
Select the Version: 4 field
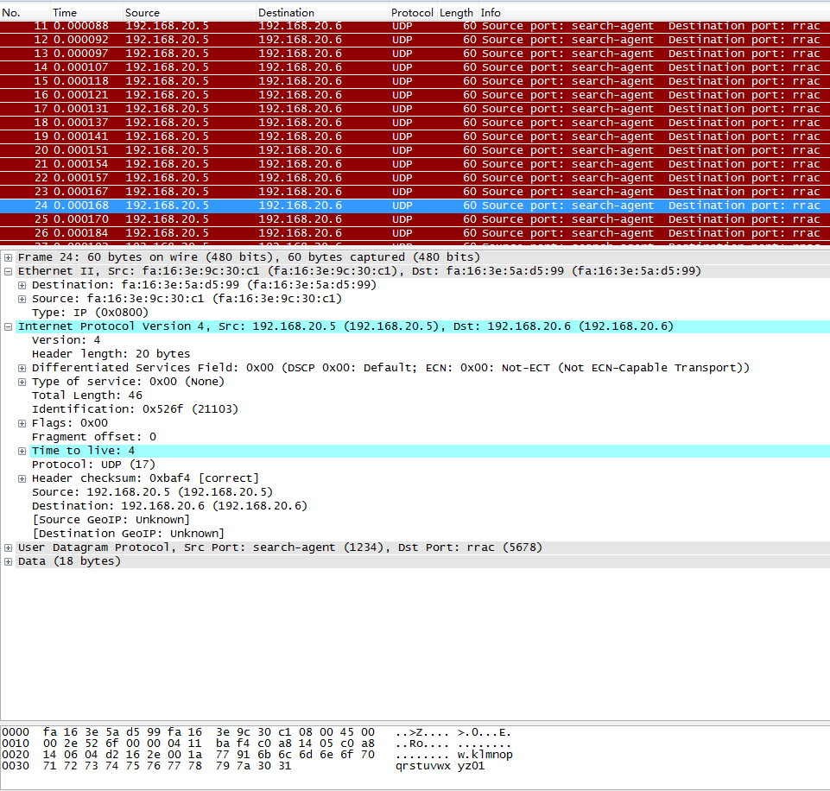66,340
